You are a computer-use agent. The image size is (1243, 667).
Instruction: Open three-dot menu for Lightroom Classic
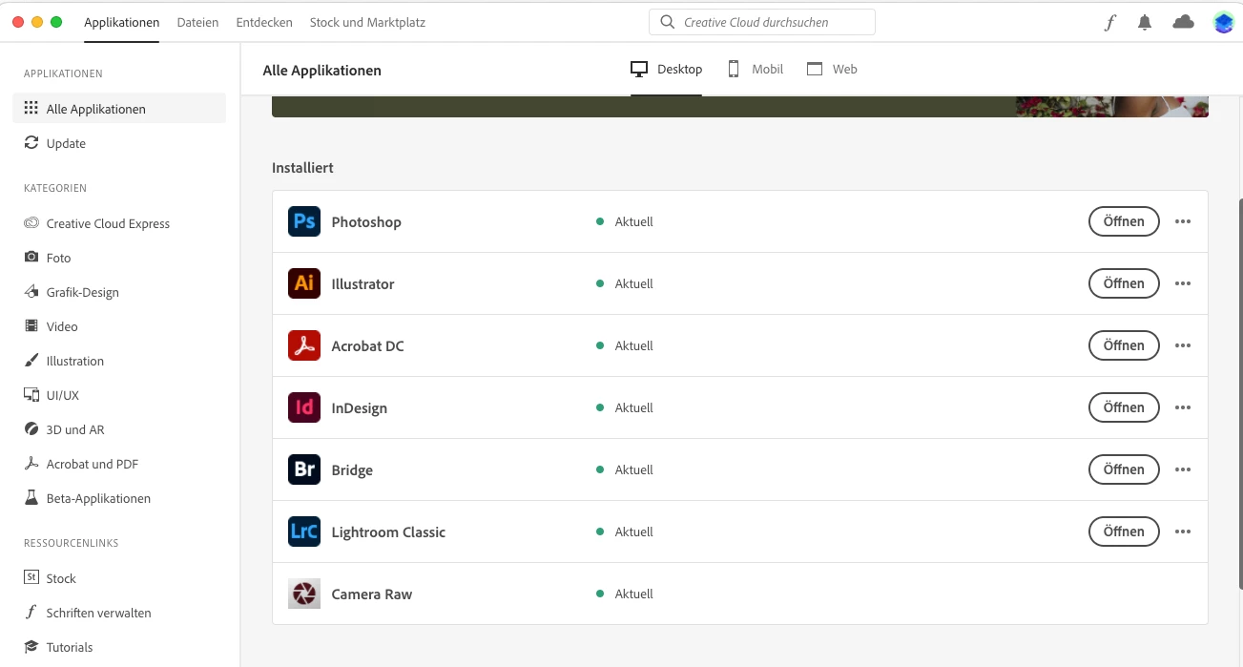[1183, 532]
